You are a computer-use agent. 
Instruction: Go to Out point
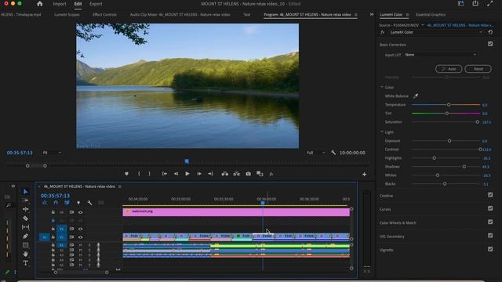210,174
